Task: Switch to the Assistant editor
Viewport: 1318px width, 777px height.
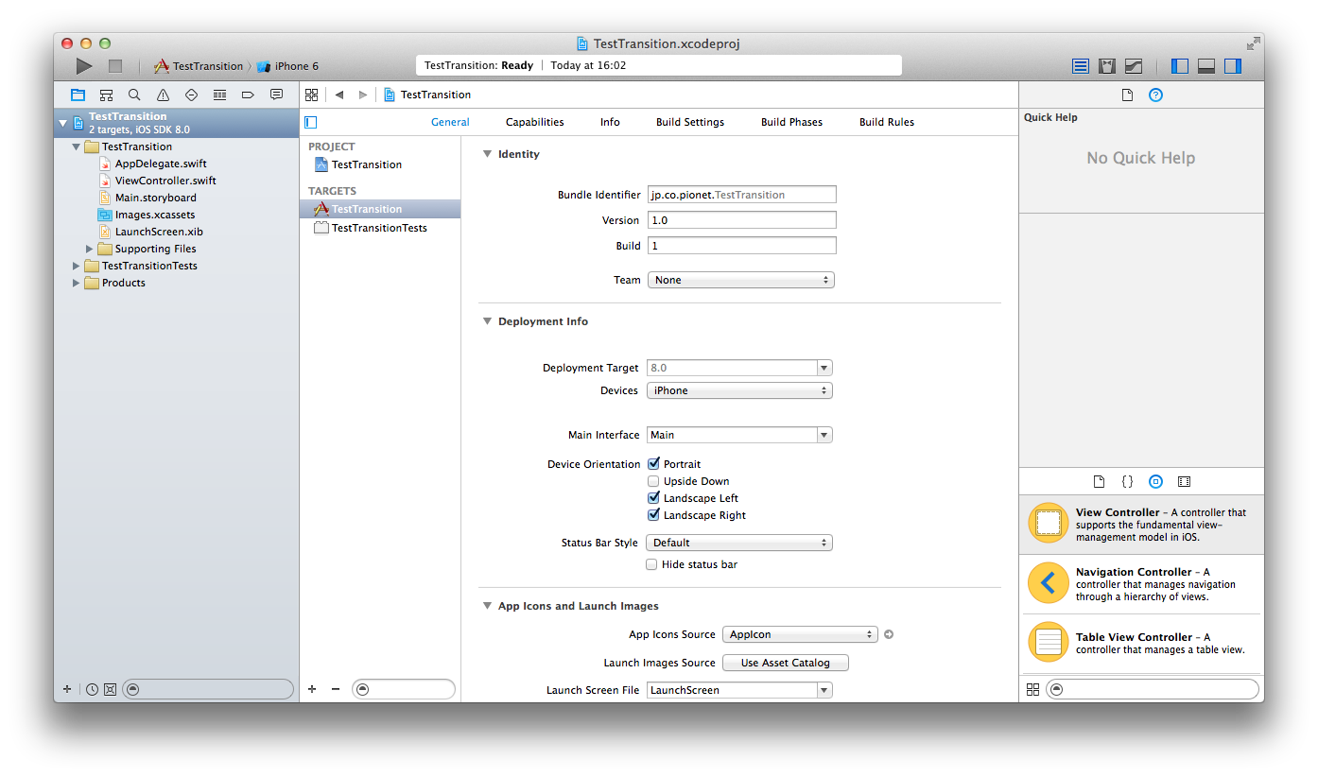Action: click(1107, 66)
